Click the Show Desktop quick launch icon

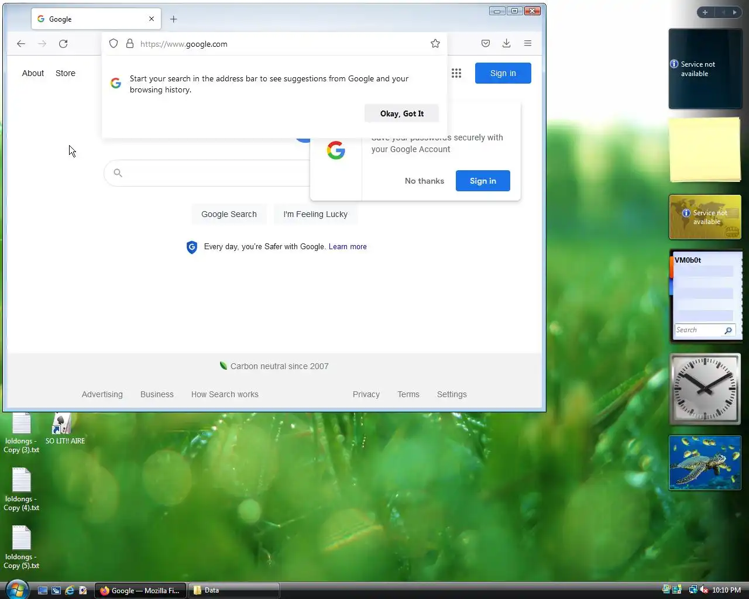tap(43, 590)
